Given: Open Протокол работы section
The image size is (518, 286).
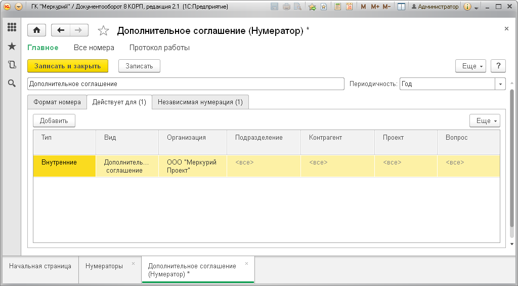Looking at the screenshot, I should 159,48.
